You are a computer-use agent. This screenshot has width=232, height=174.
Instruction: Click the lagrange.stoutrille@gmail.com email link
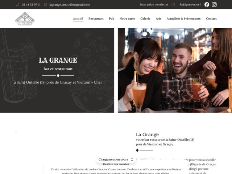pos(70,5)
